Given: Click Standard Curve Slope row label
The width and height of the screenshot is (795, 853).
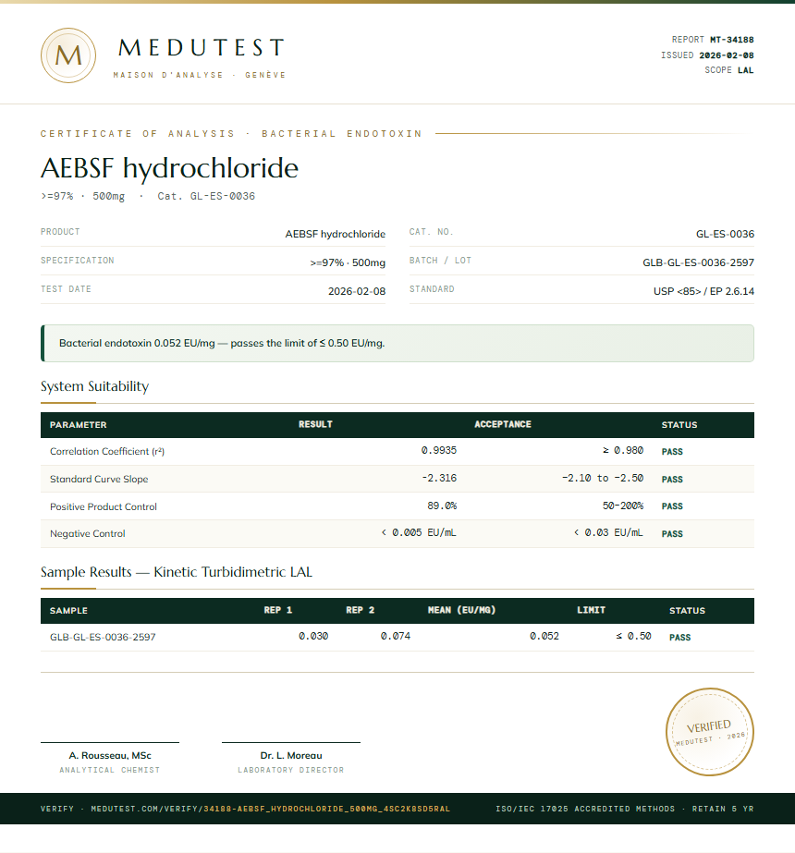Looking at the screenshot, I should (x=99, y=480).
